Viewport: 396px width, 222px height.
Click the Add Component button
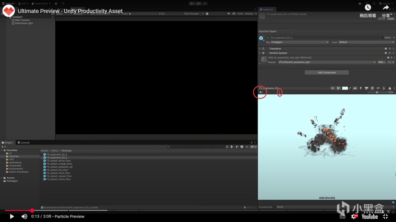pos(327,72)
